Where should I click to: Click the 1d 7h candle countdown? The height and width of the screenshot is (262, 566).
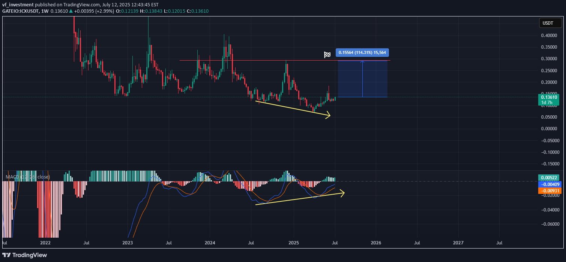[548, 103]
